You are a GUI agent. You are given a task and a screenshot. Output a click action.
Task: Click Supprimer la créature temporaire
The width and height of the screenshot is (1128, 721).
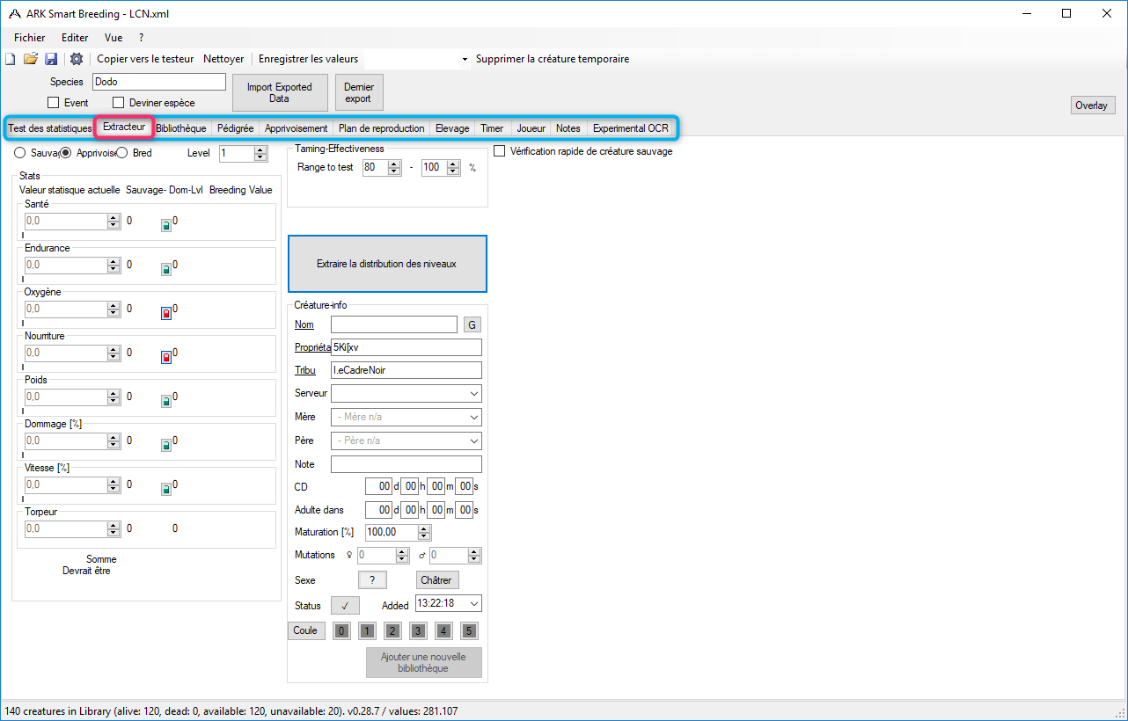coord(553,59)
